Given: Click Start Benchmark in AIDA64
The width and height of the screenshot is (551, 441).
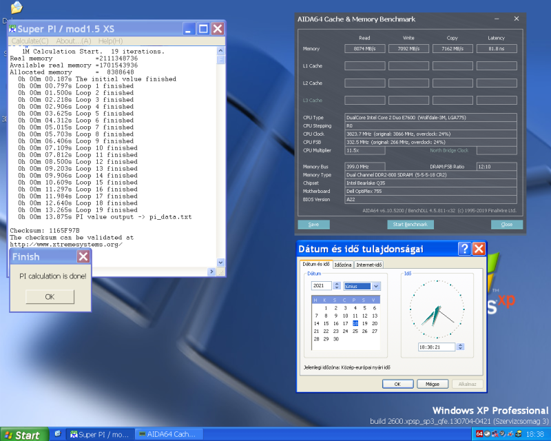Looking at the screenshot, I should 410,225.
